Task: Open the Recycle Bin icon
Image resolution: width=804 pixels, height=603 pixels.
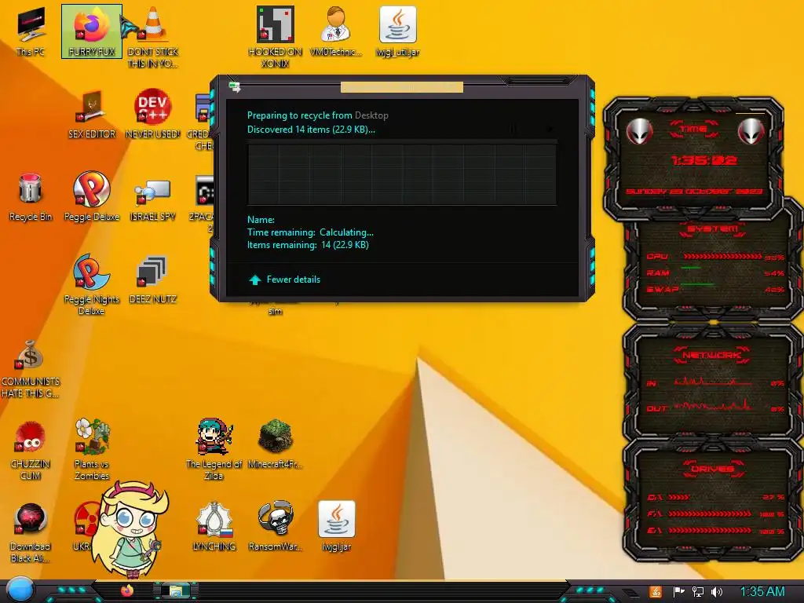Action: pyautogui.click(x=31, y=197)
